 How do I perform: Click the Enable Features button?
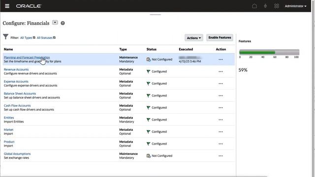[220, 37]
